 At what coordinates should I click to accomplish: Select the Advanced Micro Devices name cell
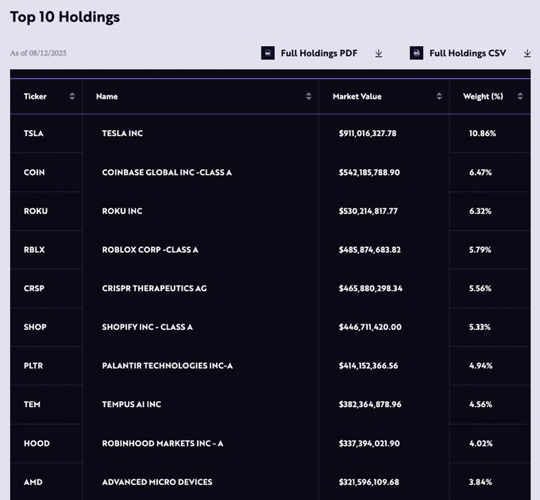(x=157, y=482)
